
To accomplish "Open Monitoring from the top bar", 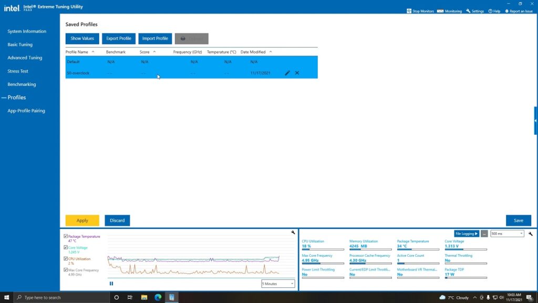I will point(450,11).
